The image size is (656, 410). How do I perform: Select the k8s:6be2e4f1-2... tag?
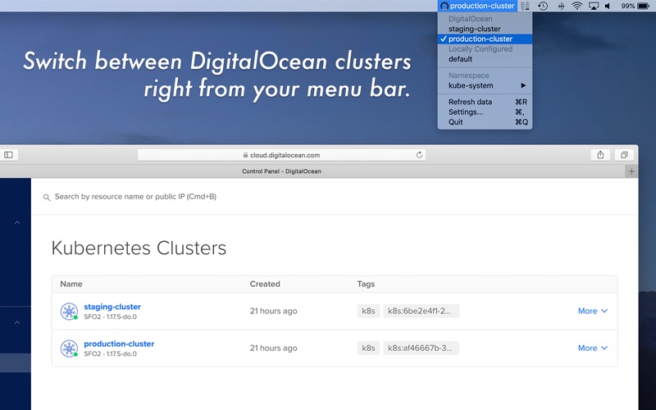pyautogui.click(x=421, y=311)
